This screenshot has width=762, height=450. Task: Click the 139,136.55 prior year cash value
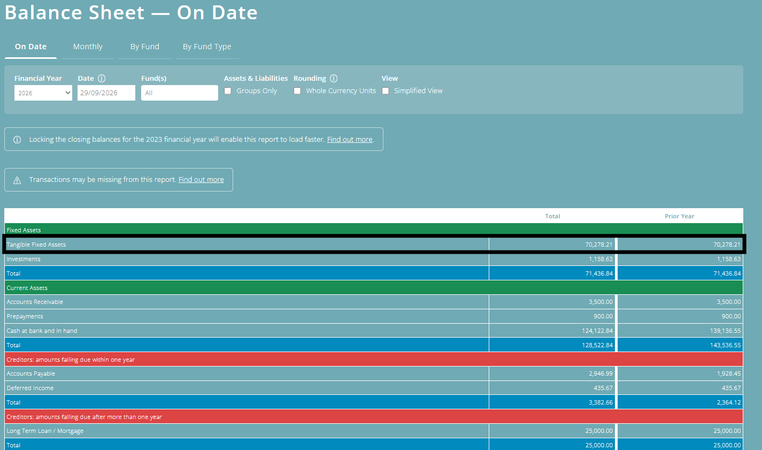[x=726, y=331]
